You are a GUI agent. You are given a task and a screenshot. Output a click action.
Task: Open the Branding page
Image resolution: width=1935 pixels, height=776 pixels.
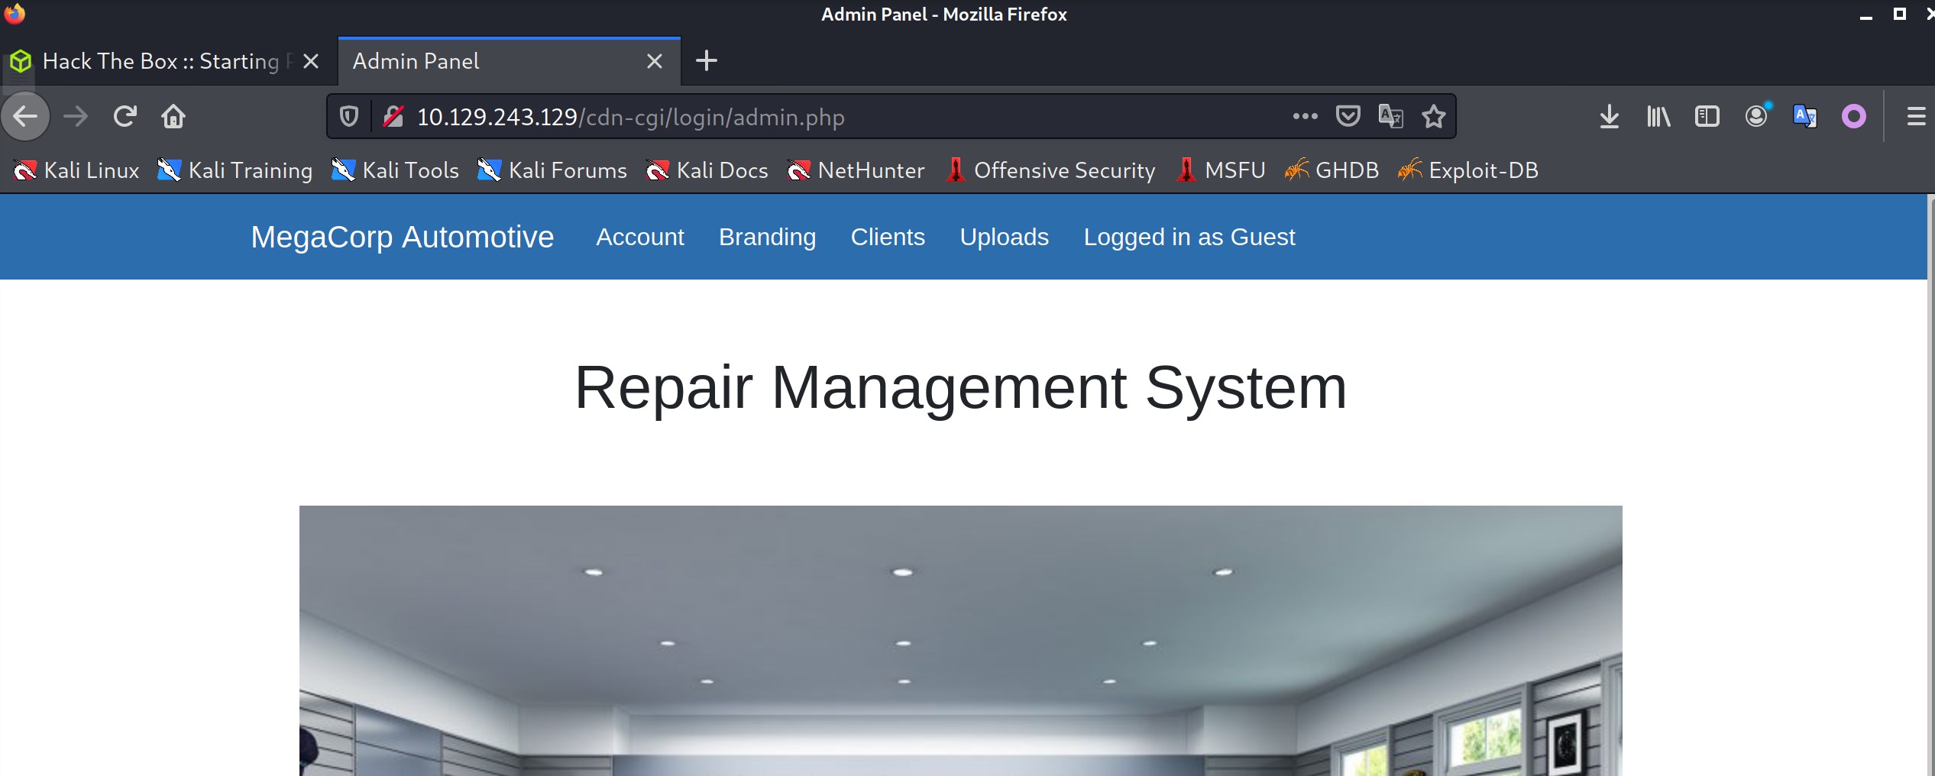point(768,237)
